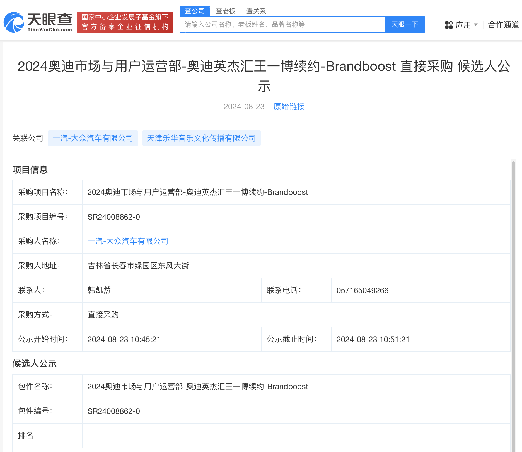Click 一汽-大众汽车有限公司 in the purchaser row

[x=128, y=241]
